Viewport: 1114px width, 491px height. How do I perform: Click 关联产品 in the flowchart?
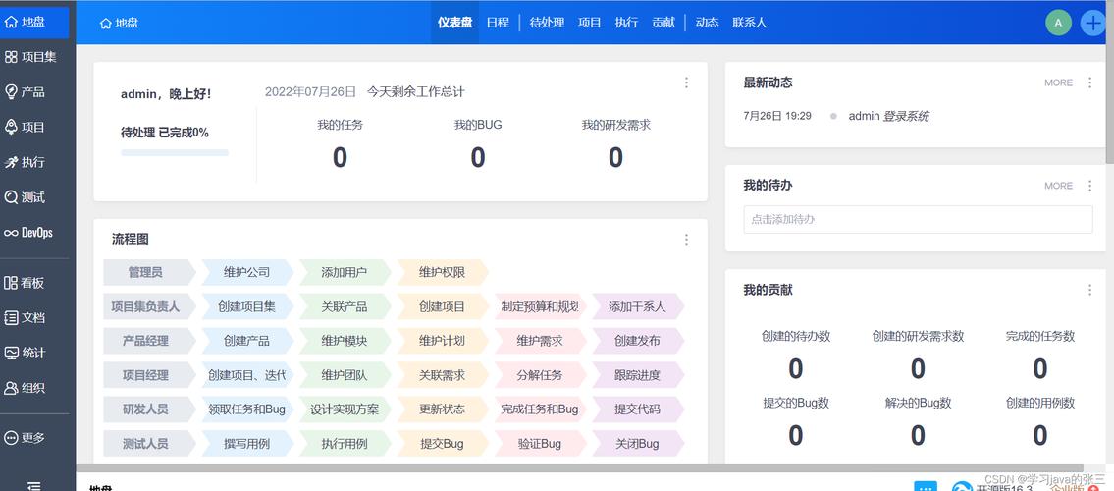[x=344, y=307]
